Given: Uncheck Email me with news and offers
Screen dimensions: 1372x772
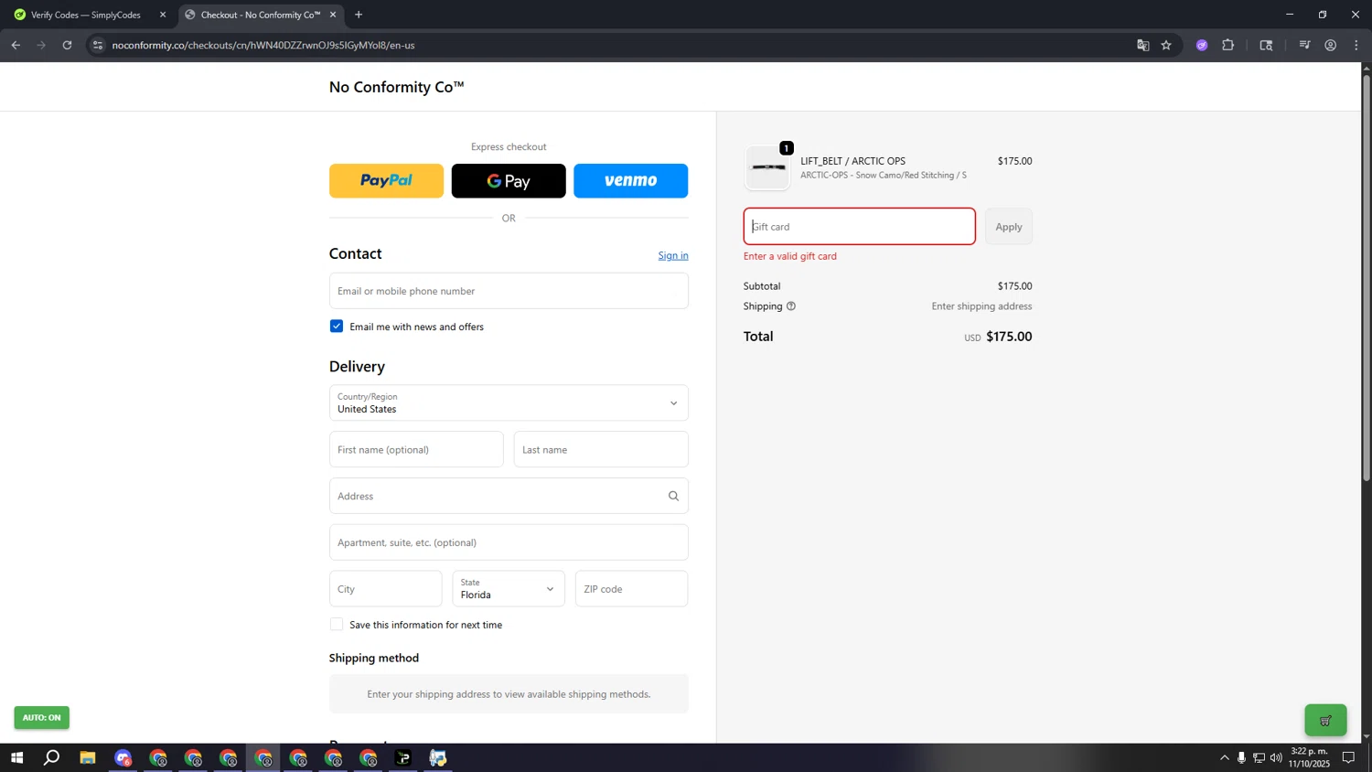Looking at the screenshot, I should (x=337, y=327).
